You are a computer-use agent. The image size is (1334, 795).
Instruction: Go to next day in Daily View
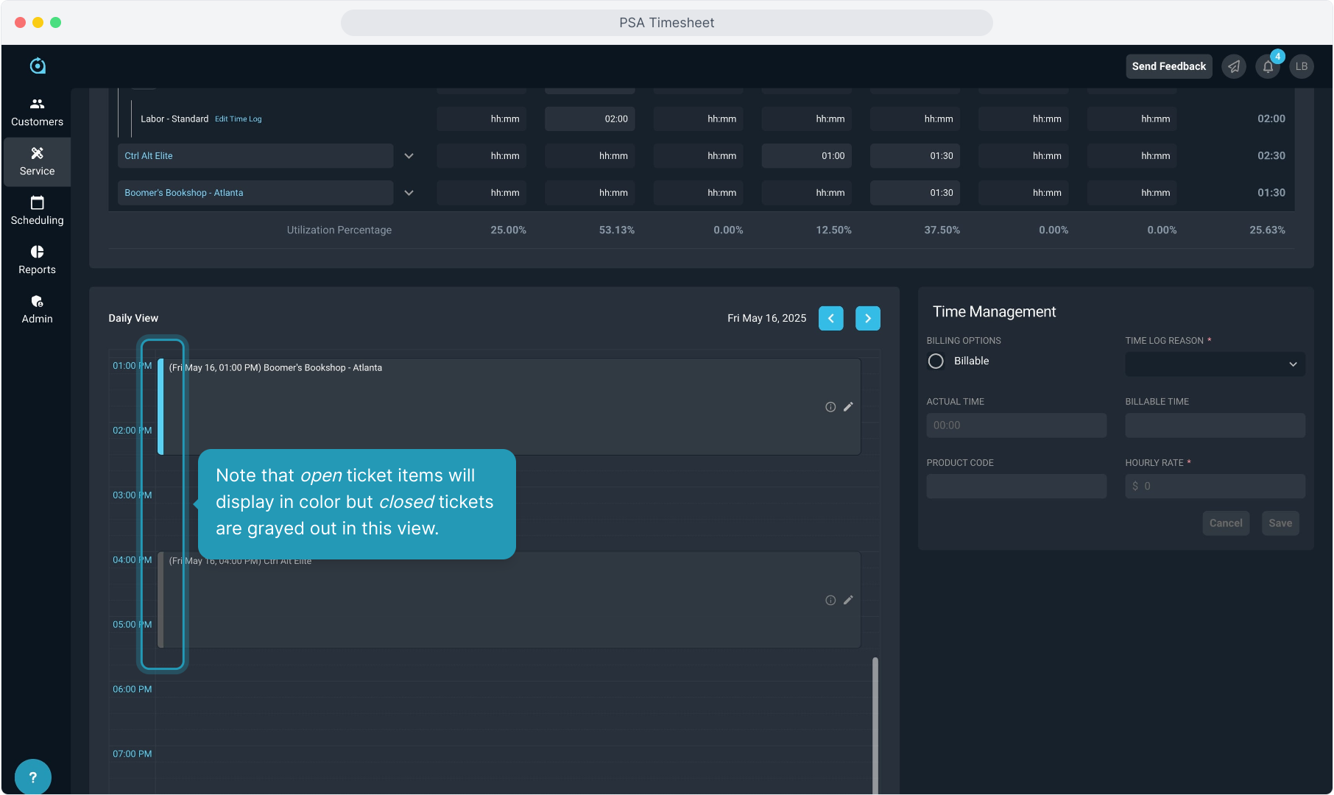point(867,318)
